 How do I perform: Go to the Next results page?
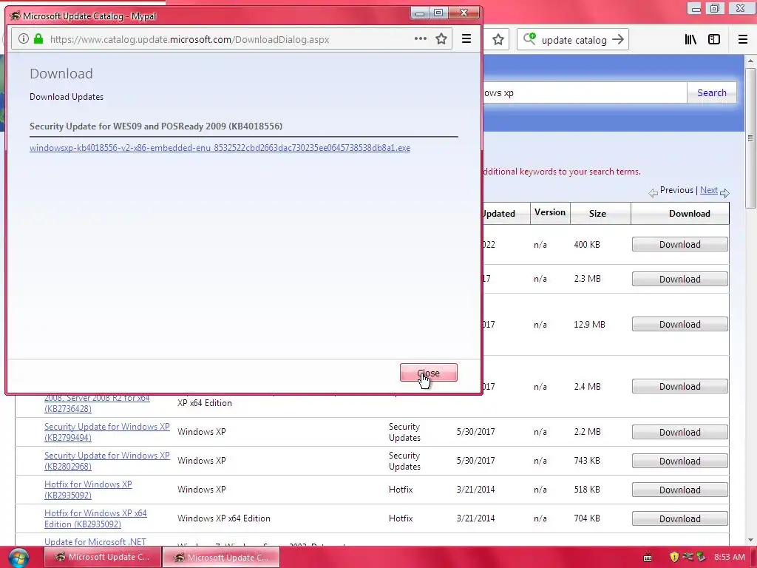(708, 190)
